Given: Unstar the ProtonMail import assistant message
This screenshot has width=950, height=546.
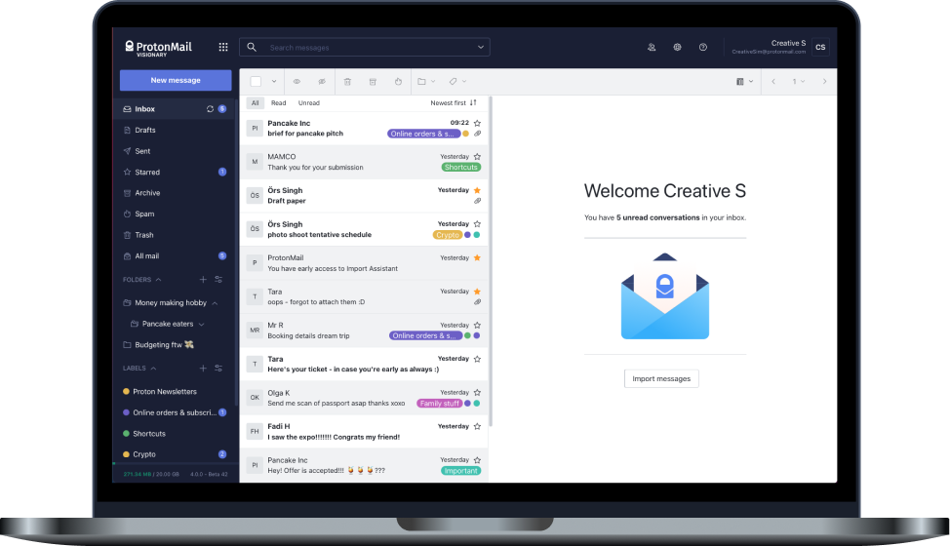Looking at the screenshot, I should tap(477, 257).
